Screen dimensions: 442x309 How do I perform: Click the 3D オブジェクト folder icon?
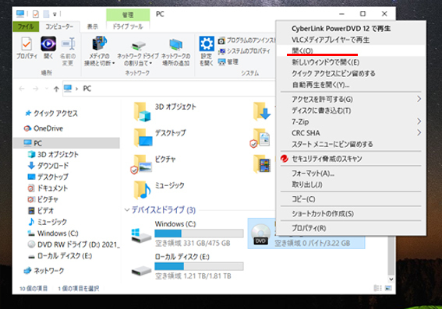pyautogui.click(x=143, y=112)
